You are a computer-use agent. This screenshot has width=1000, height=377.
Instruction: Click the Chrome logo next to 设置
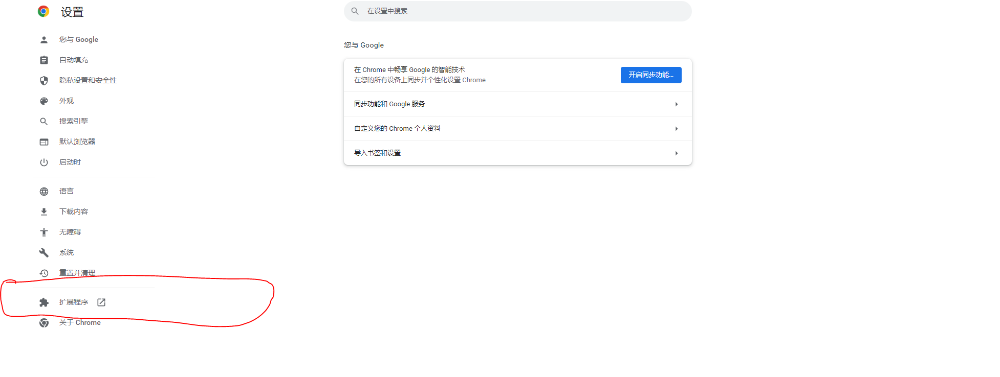(44, 11)
